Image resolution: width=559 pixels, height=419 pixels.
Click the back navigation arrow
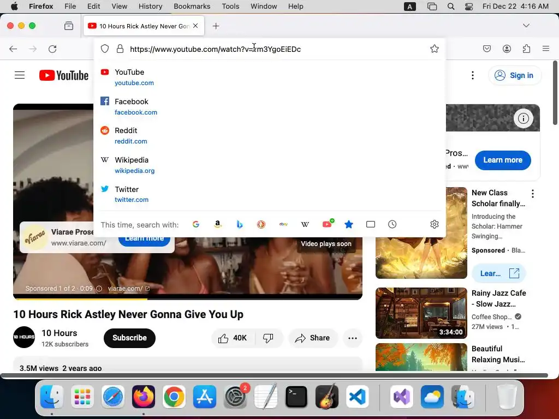point(13,49)
